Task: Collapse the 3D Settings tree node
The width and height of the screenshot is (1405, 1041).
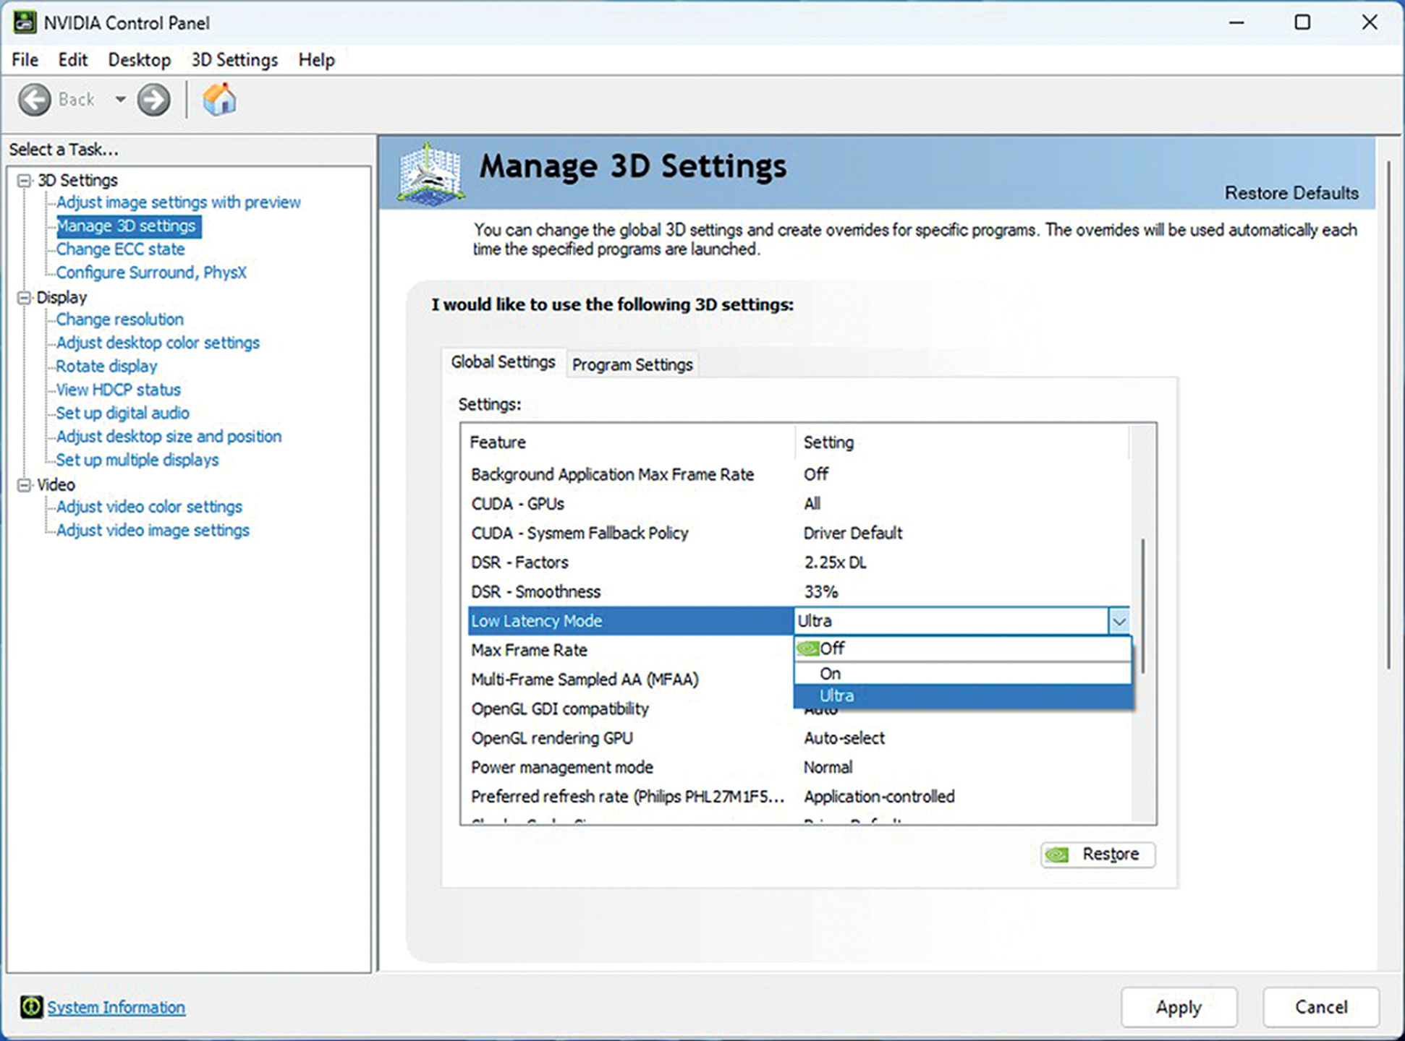Action: 25,180
